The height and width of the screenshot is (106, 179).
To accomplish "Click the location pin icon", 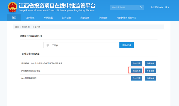I will click(48, 45).
